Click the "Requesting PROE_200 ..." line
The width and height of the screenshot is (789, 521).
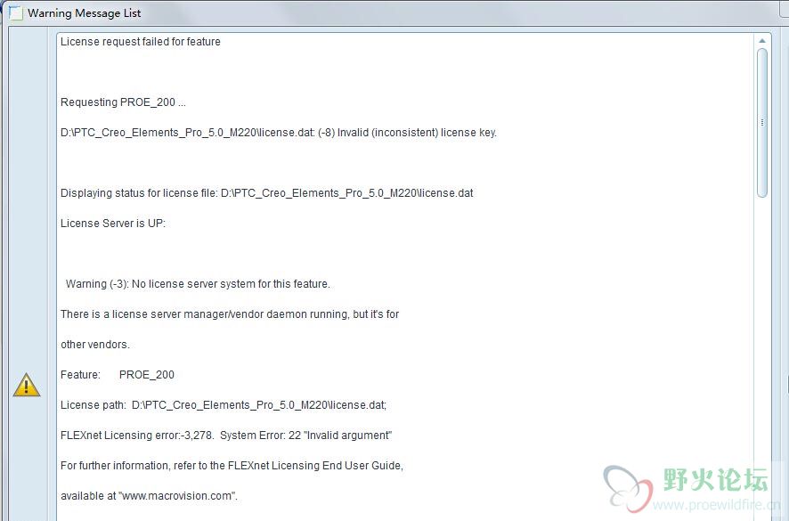point(123,102)
